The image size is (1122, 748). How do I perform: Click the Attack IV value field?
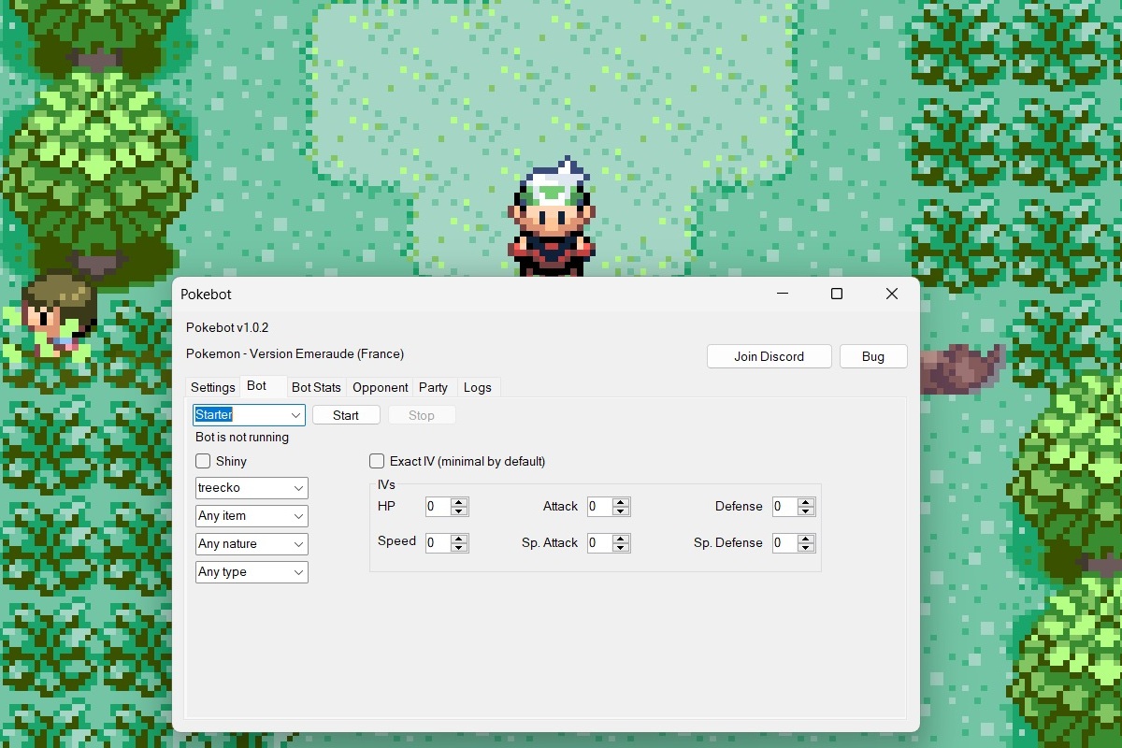(599, 507)
